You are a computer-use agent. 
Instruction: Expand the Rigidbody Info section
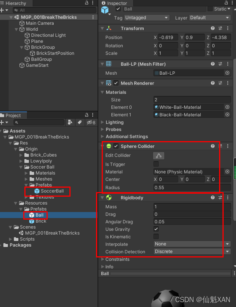coord(102,267)
